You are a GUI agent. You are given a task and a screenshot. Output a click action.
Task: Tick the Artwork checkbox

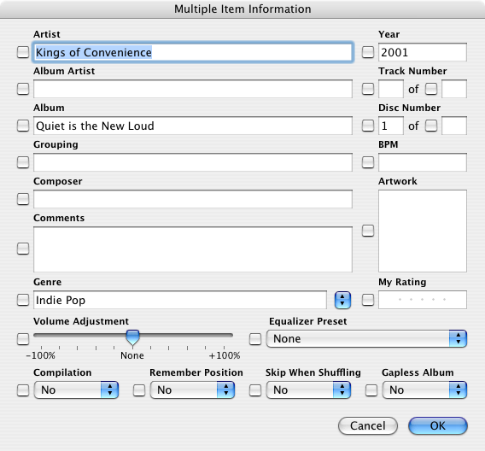pos(368,231)
